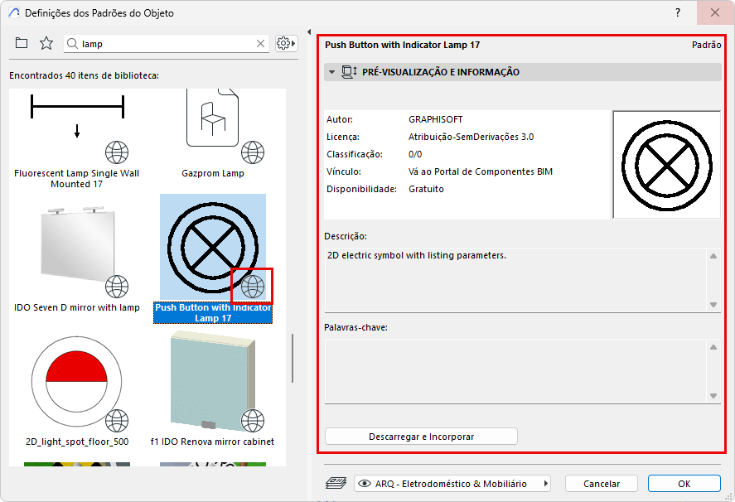
Task: Show favorites with the star icon
Action: pos(46,44)
